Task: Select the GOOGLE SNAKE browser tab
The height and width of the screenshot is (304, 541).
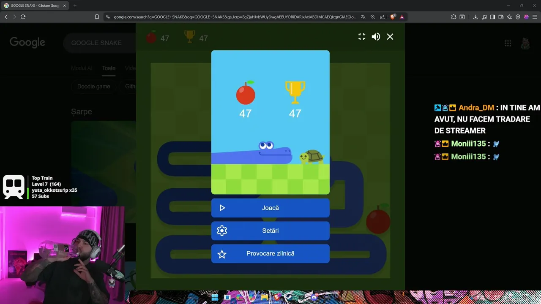Action: coord(34,5)
